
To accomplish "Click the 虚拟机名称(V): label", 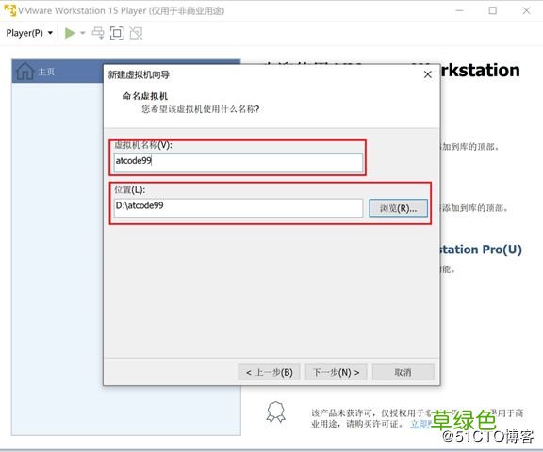I will tap(143, 145).
